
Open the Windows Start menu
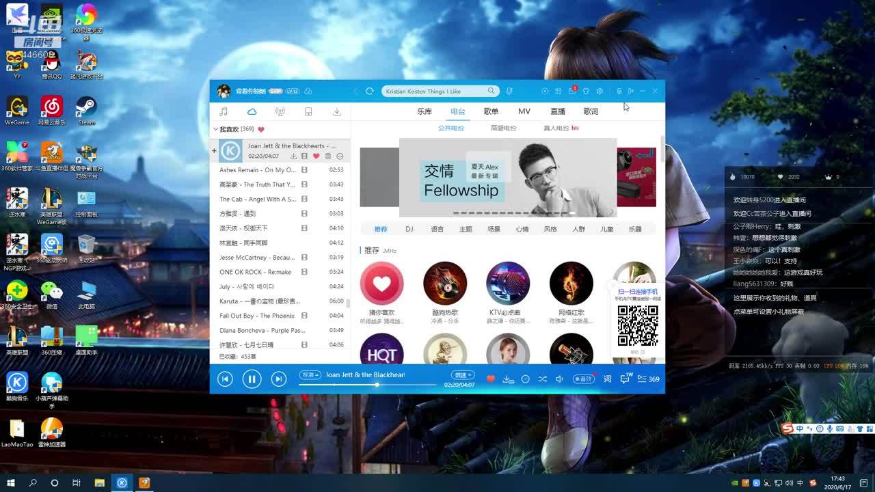11,482
